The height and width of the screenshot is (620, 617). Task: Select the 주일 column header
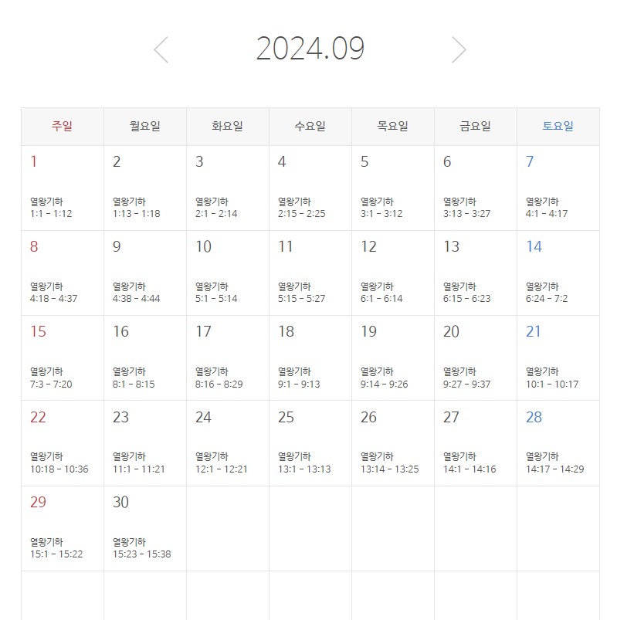pyautogui.click(x=63, y=127)
